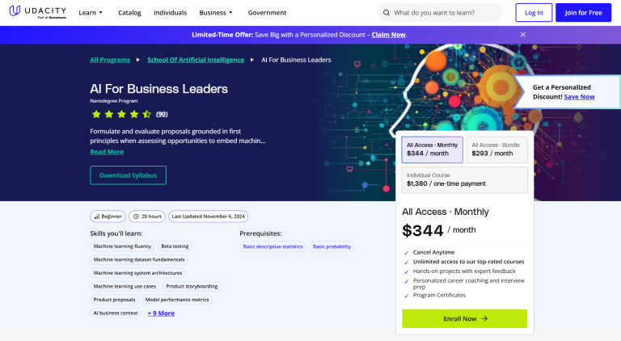
Task: Click checkmark beside Program Certificates
Action: [406, 296]
